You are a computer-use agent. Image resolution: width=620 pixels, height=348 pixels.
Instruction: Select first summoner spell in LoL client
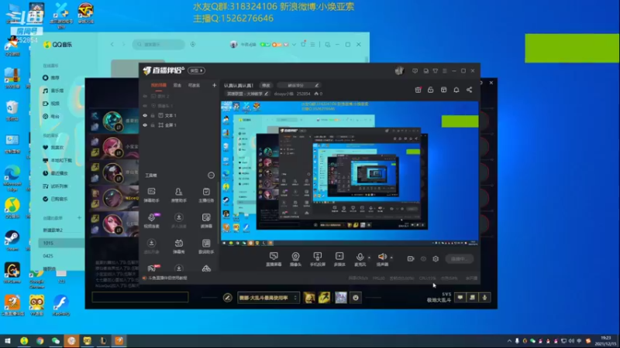coord(309,298)
